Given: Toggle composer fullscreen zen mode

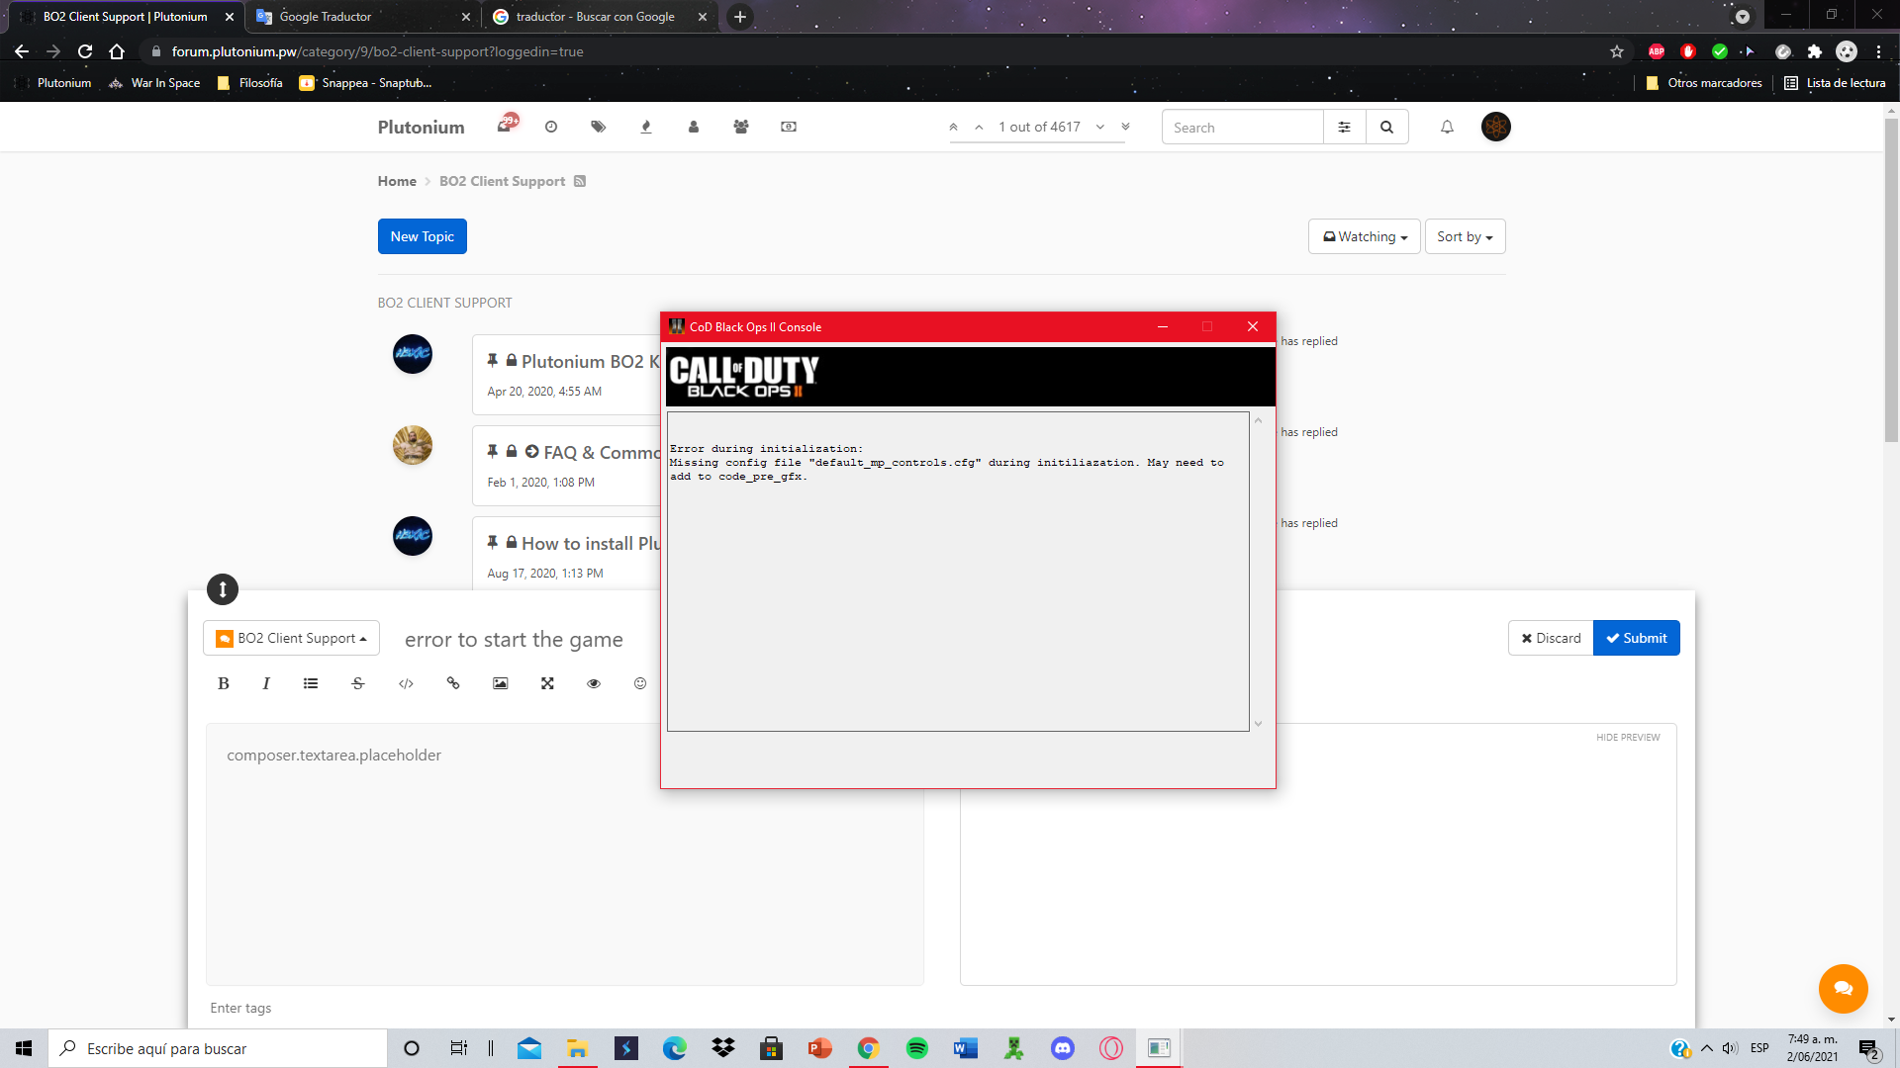Looking at the screenshot, I should [x=547, y=683].
